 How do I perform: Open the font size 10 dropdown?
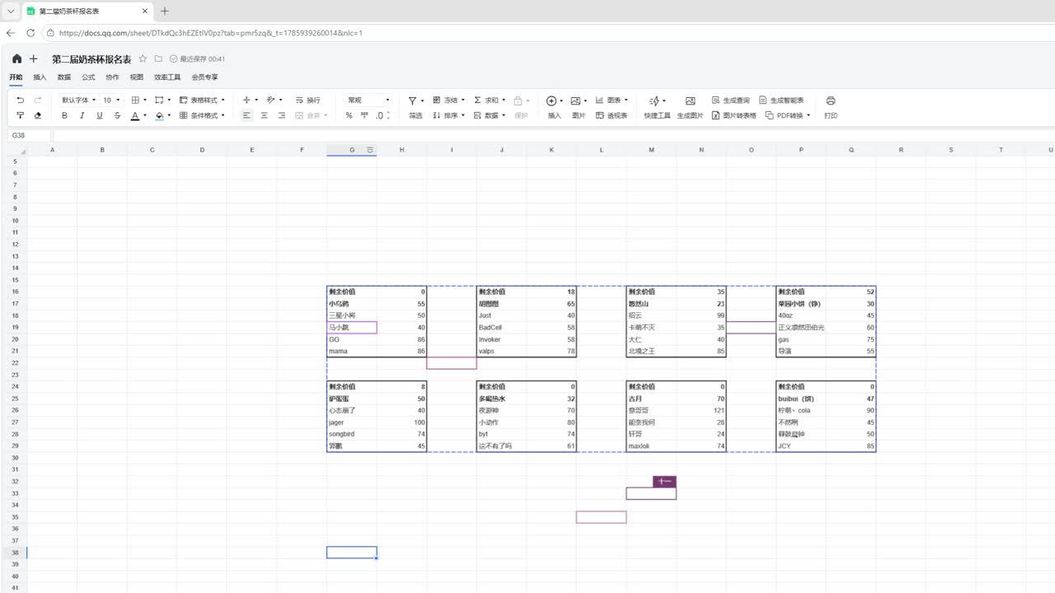pyautogui.click(x=111, y=100)
